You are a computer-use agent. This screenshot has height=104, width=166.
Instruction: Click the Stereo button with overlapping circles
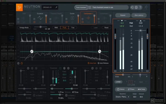120,89
